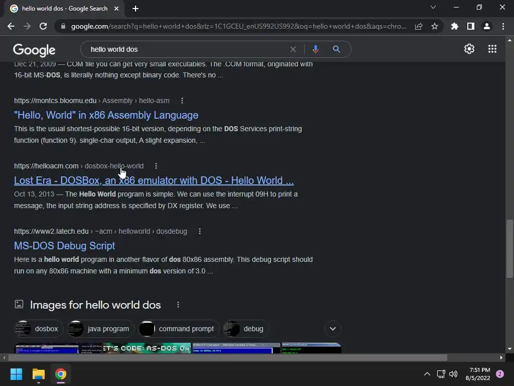Click the helloacm.com URL breadcrumb
The image size is (514, 386).
(79, 166)
